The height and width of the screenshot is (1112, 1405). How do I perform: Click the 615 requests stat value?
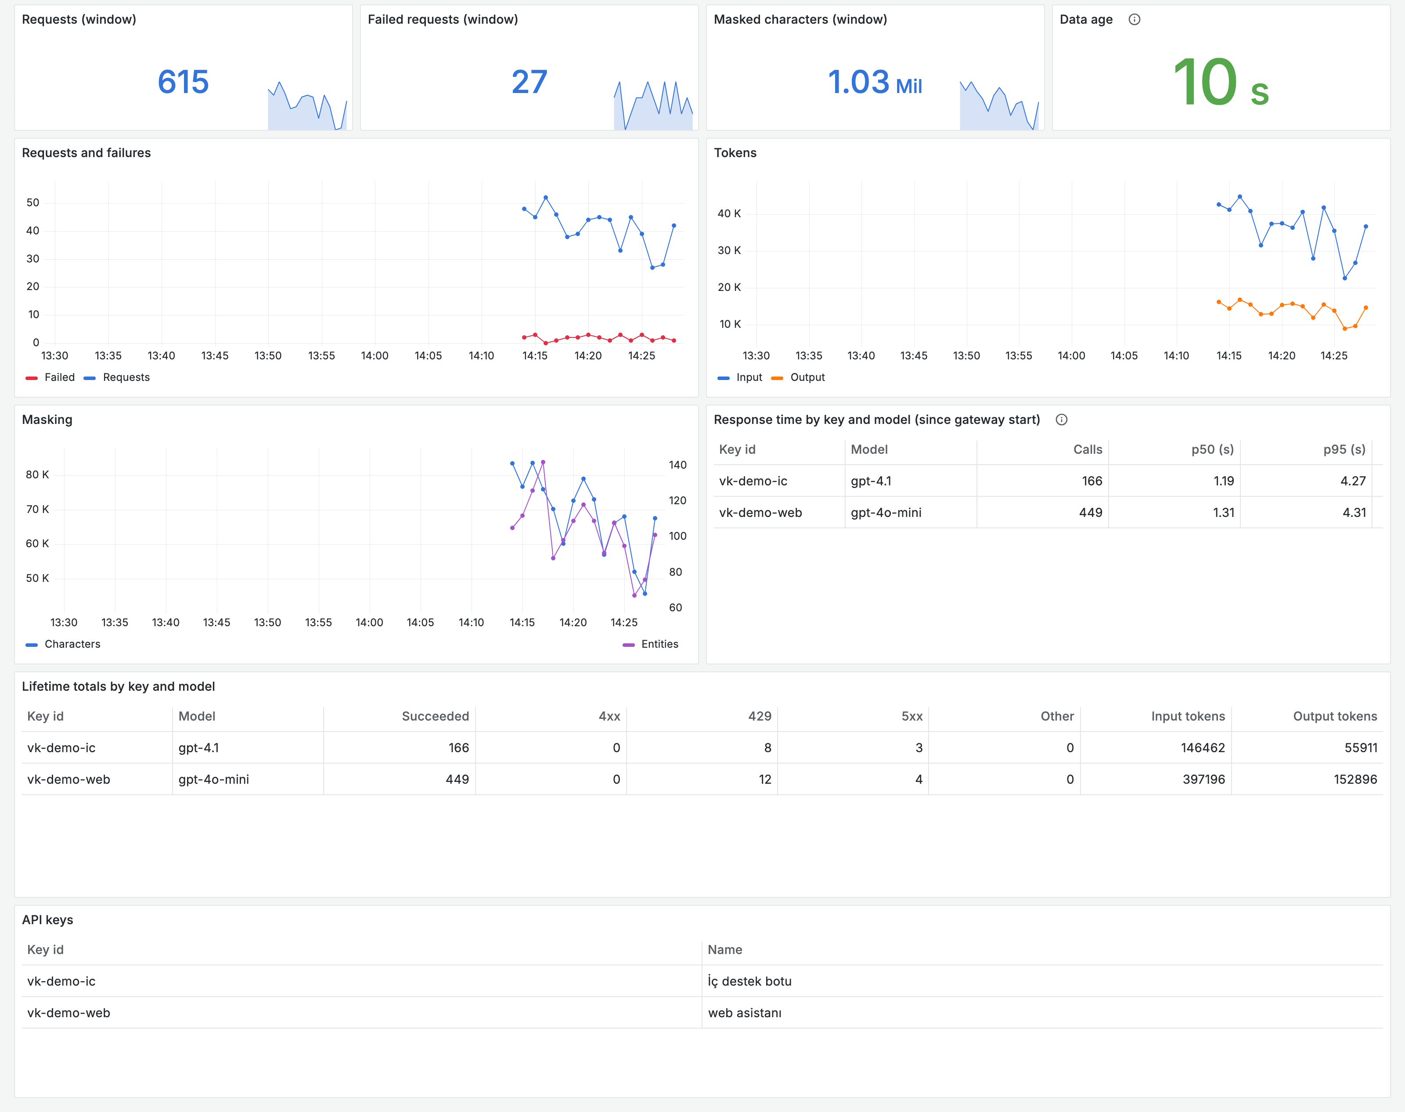coord(183,82)
